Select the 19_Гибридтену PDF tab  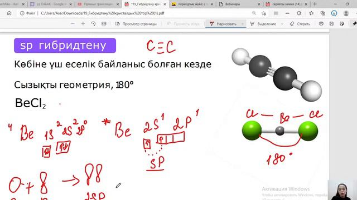click(145, 4)
